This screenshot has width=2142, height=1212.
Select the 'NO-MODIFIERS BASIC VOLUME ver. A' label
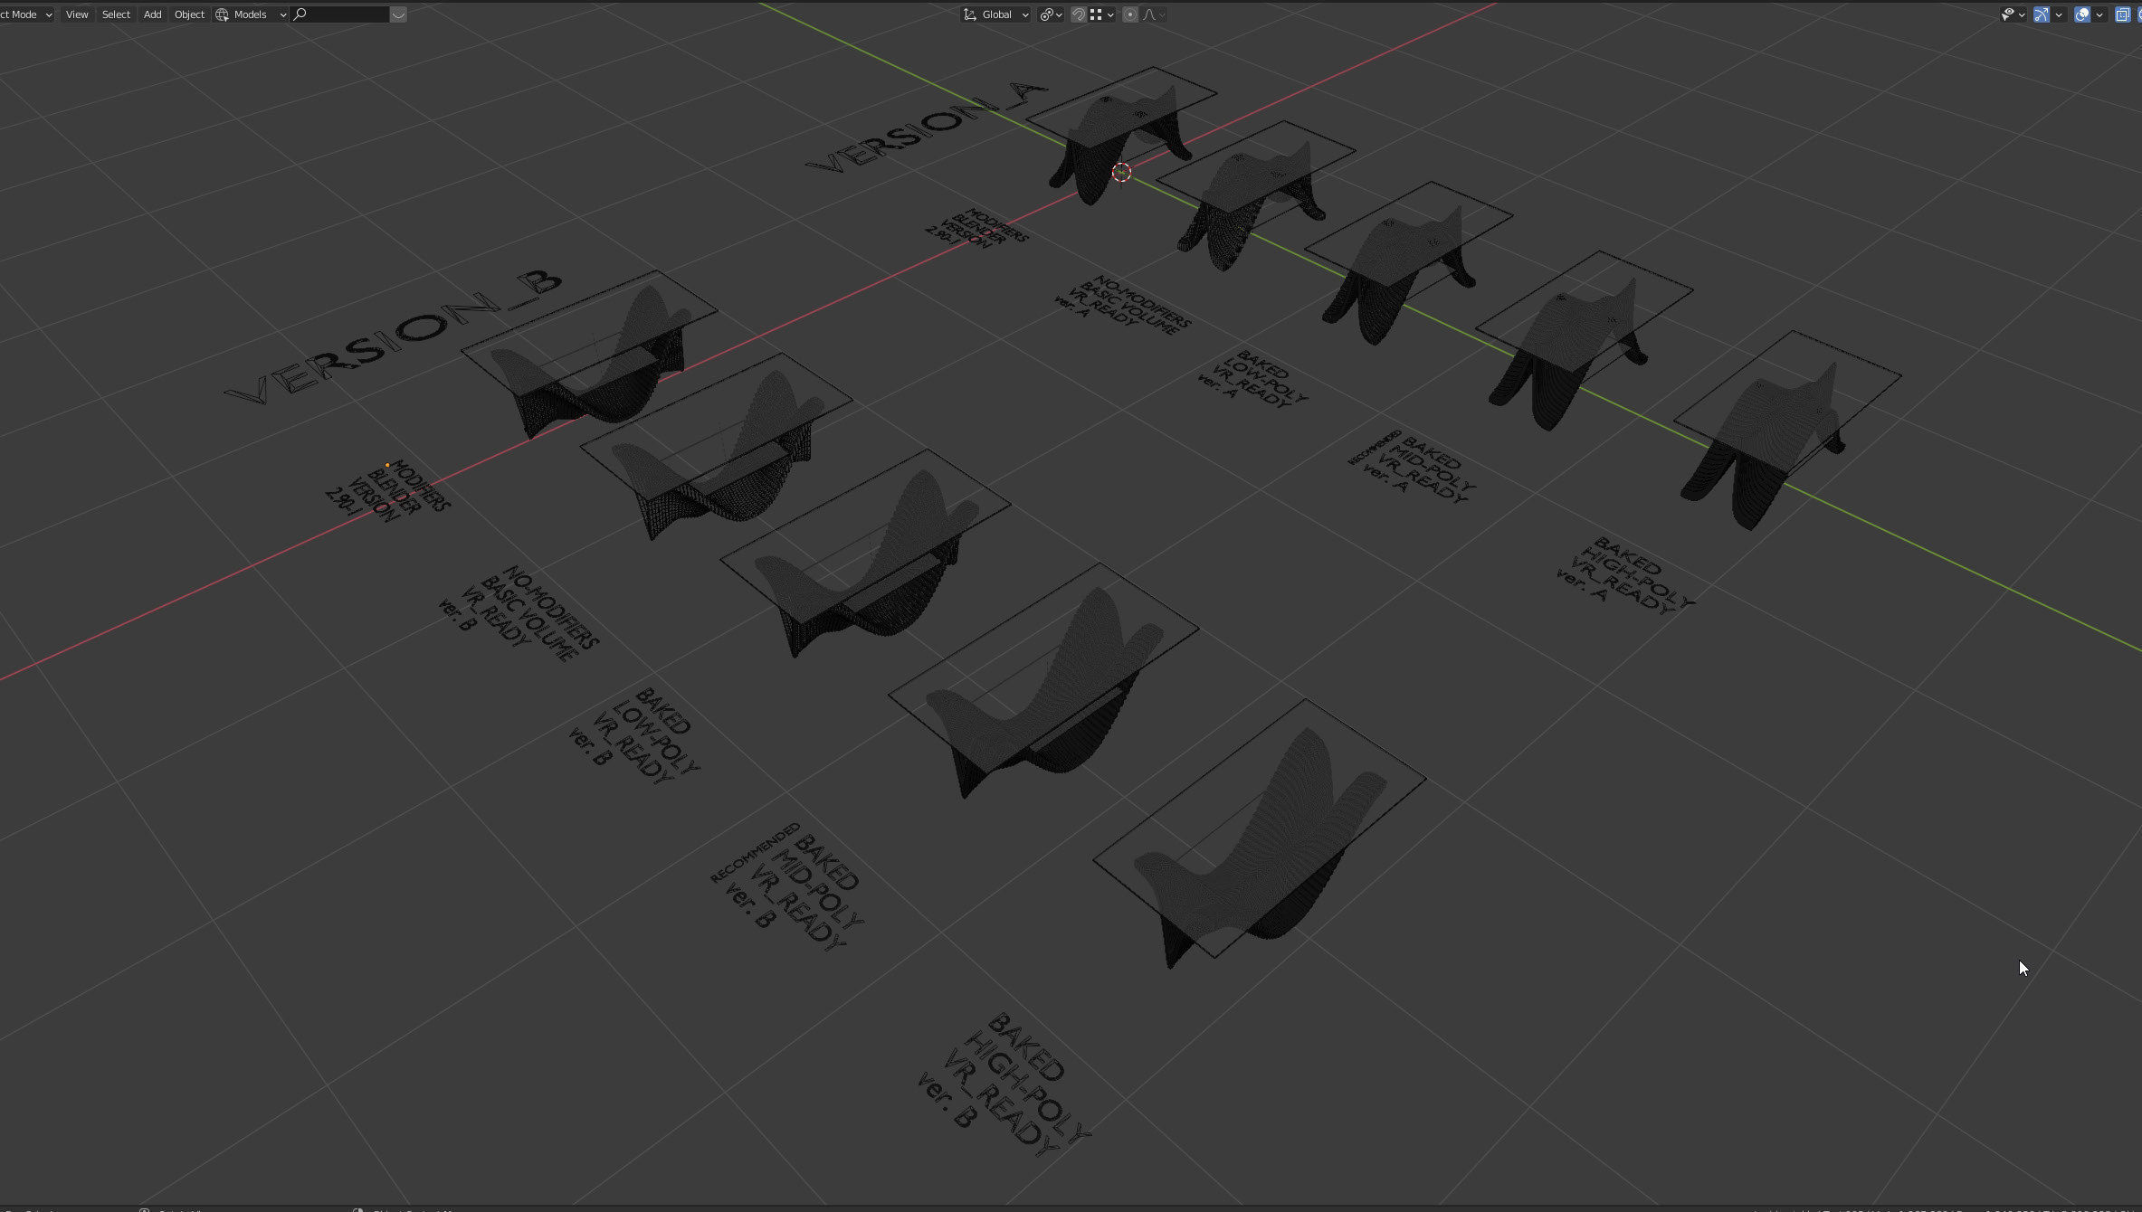coord(1122,307)
